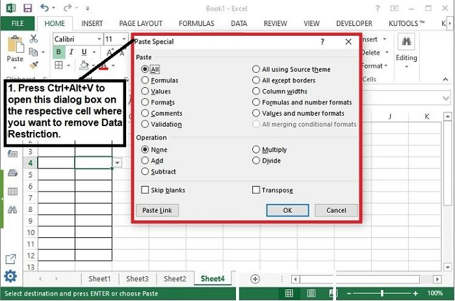Toggle Bold formatting button

click(x=58, y=52)
